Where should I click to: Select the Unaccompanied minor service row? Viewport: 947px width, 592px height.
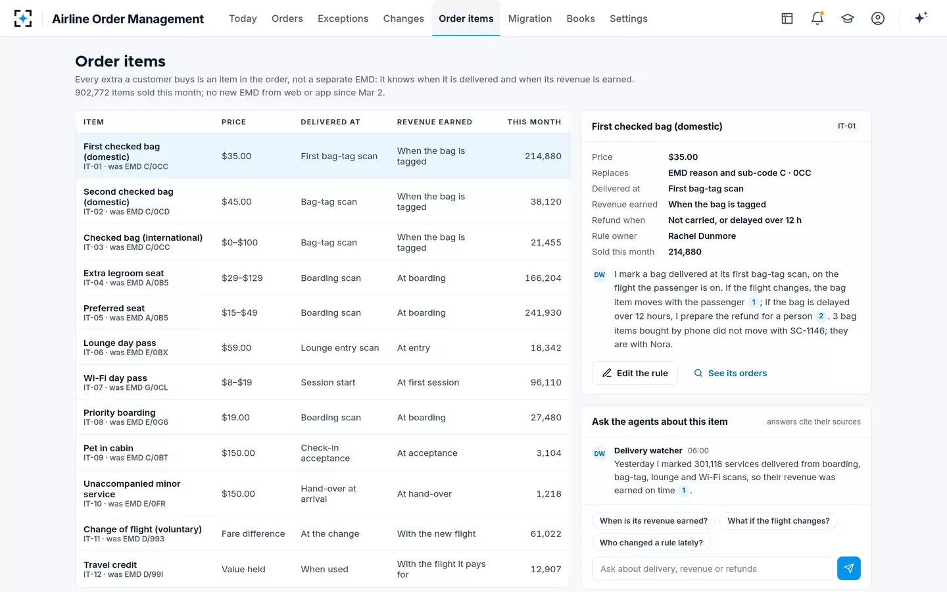(x=322, y=494)
